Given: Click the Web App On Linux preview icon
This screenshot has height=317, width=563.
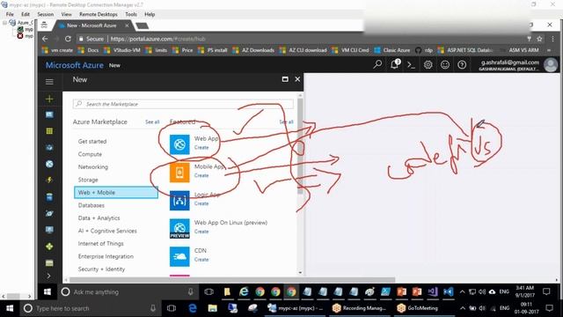Looking at the screenshot, I should (179, 229).
